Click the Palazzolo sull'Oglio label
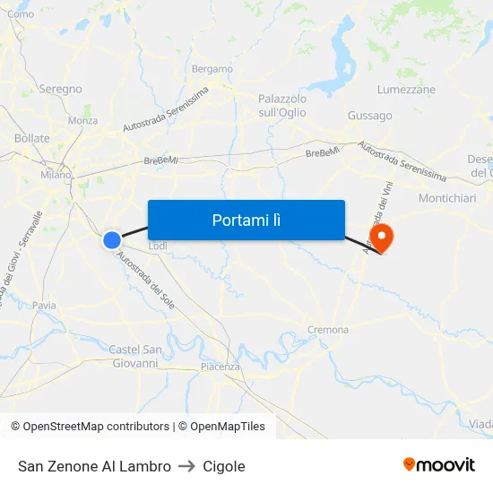The width and height of the screenshot is (493, 493). [x=282, y=106]
